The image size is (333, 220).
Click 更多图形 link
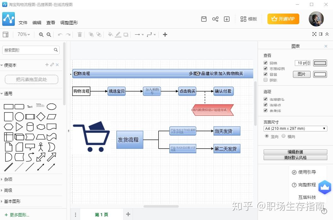pyautogui.click(x=17, y=215)
